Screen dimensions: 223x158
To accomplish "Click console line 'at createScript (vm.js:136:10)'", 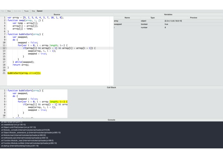I will (13, 125).
